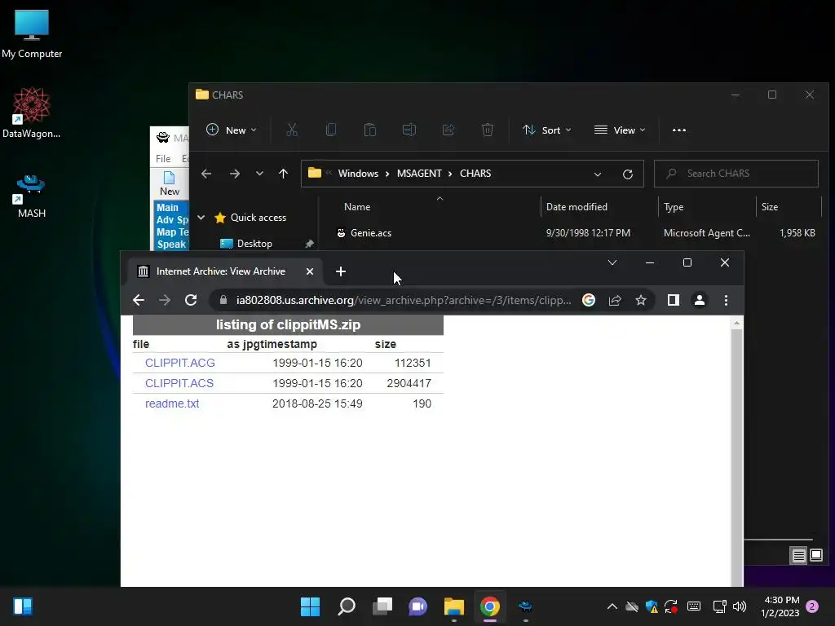
Task: Open the MASH desktop shortcut
Action: 32,196
